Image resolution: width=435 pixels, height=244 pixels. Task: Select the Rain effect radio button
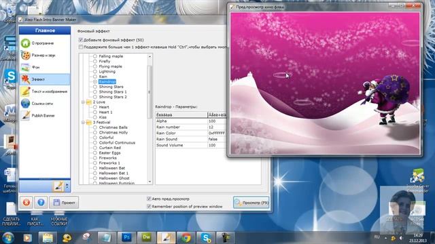click(x=95, y=77)
